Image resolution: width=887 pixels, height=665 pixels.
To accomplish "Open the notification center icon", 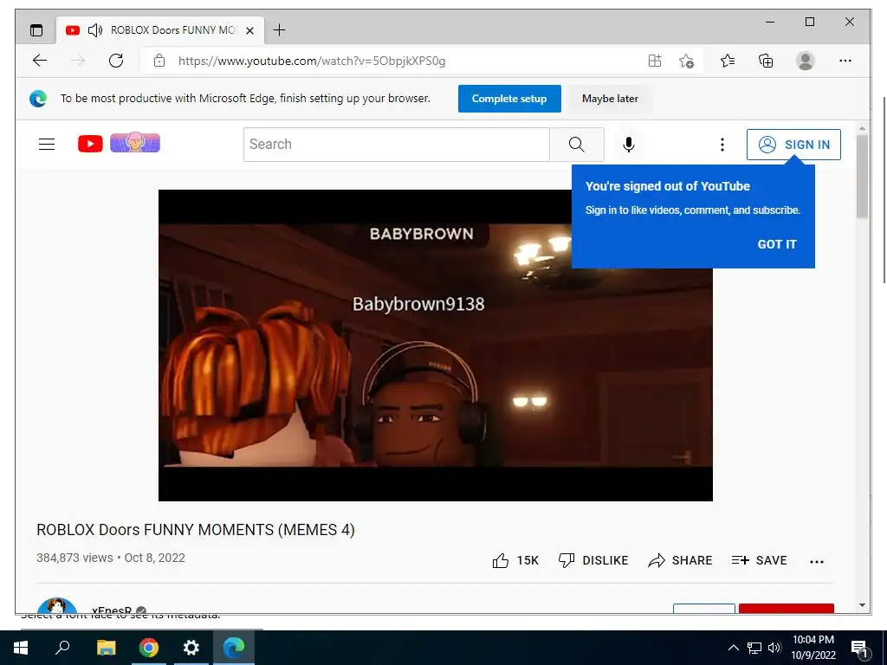I will (x=859, y=649).
